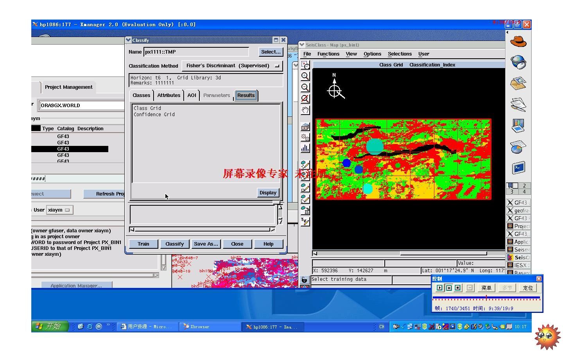This screenshot has height=352, width=563.
Task: Open the Selections menu in SeisClass
Action: click(x=400, y=54)
